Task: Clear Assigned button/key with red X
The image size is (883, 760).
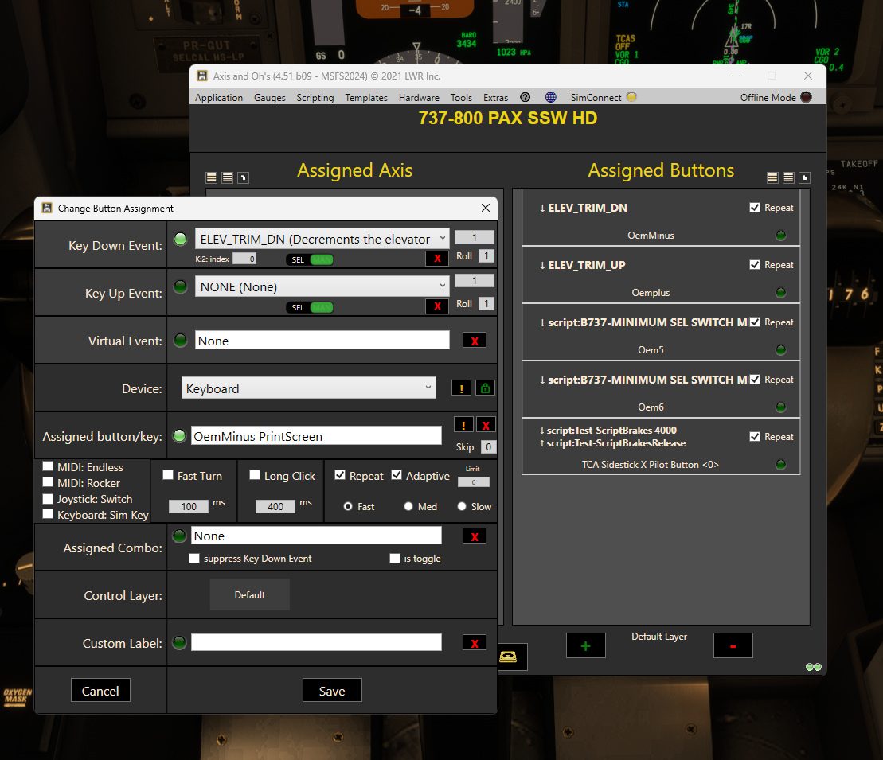Action: (x=486, y=424)
